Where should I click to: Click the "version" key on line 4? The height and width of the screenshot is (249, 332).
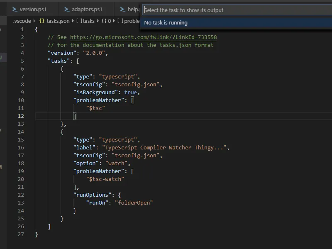pyautogui.click(x=62, y=53)
